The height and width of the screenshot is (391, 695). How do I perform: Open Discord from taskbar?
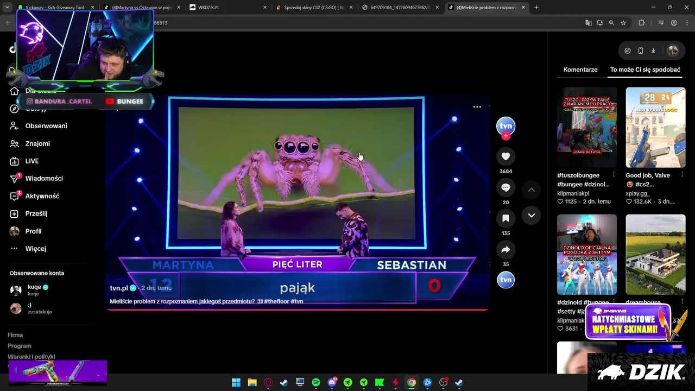[332, 382]
